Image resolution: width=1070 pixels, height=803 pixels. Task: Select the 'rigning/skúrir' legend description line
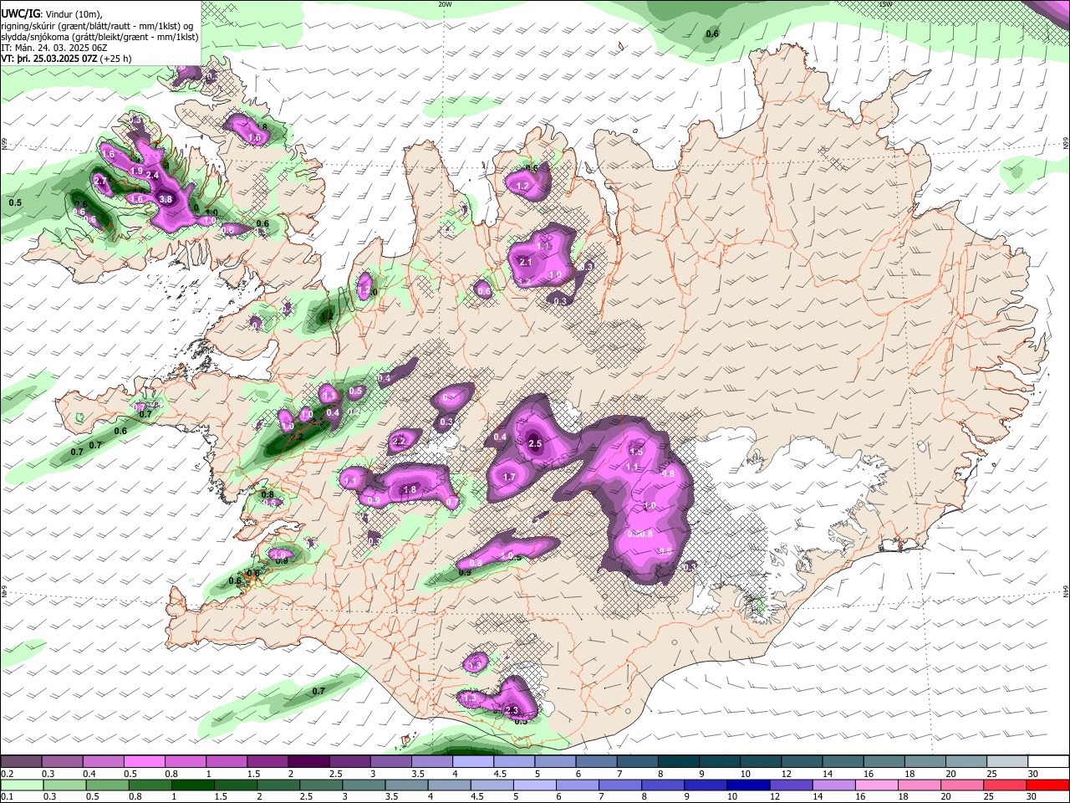pos(99,25)
